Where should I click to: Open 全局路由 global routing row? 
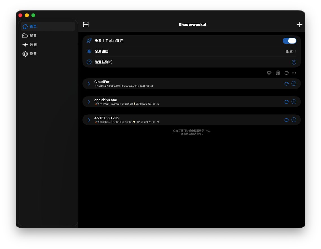191,51
